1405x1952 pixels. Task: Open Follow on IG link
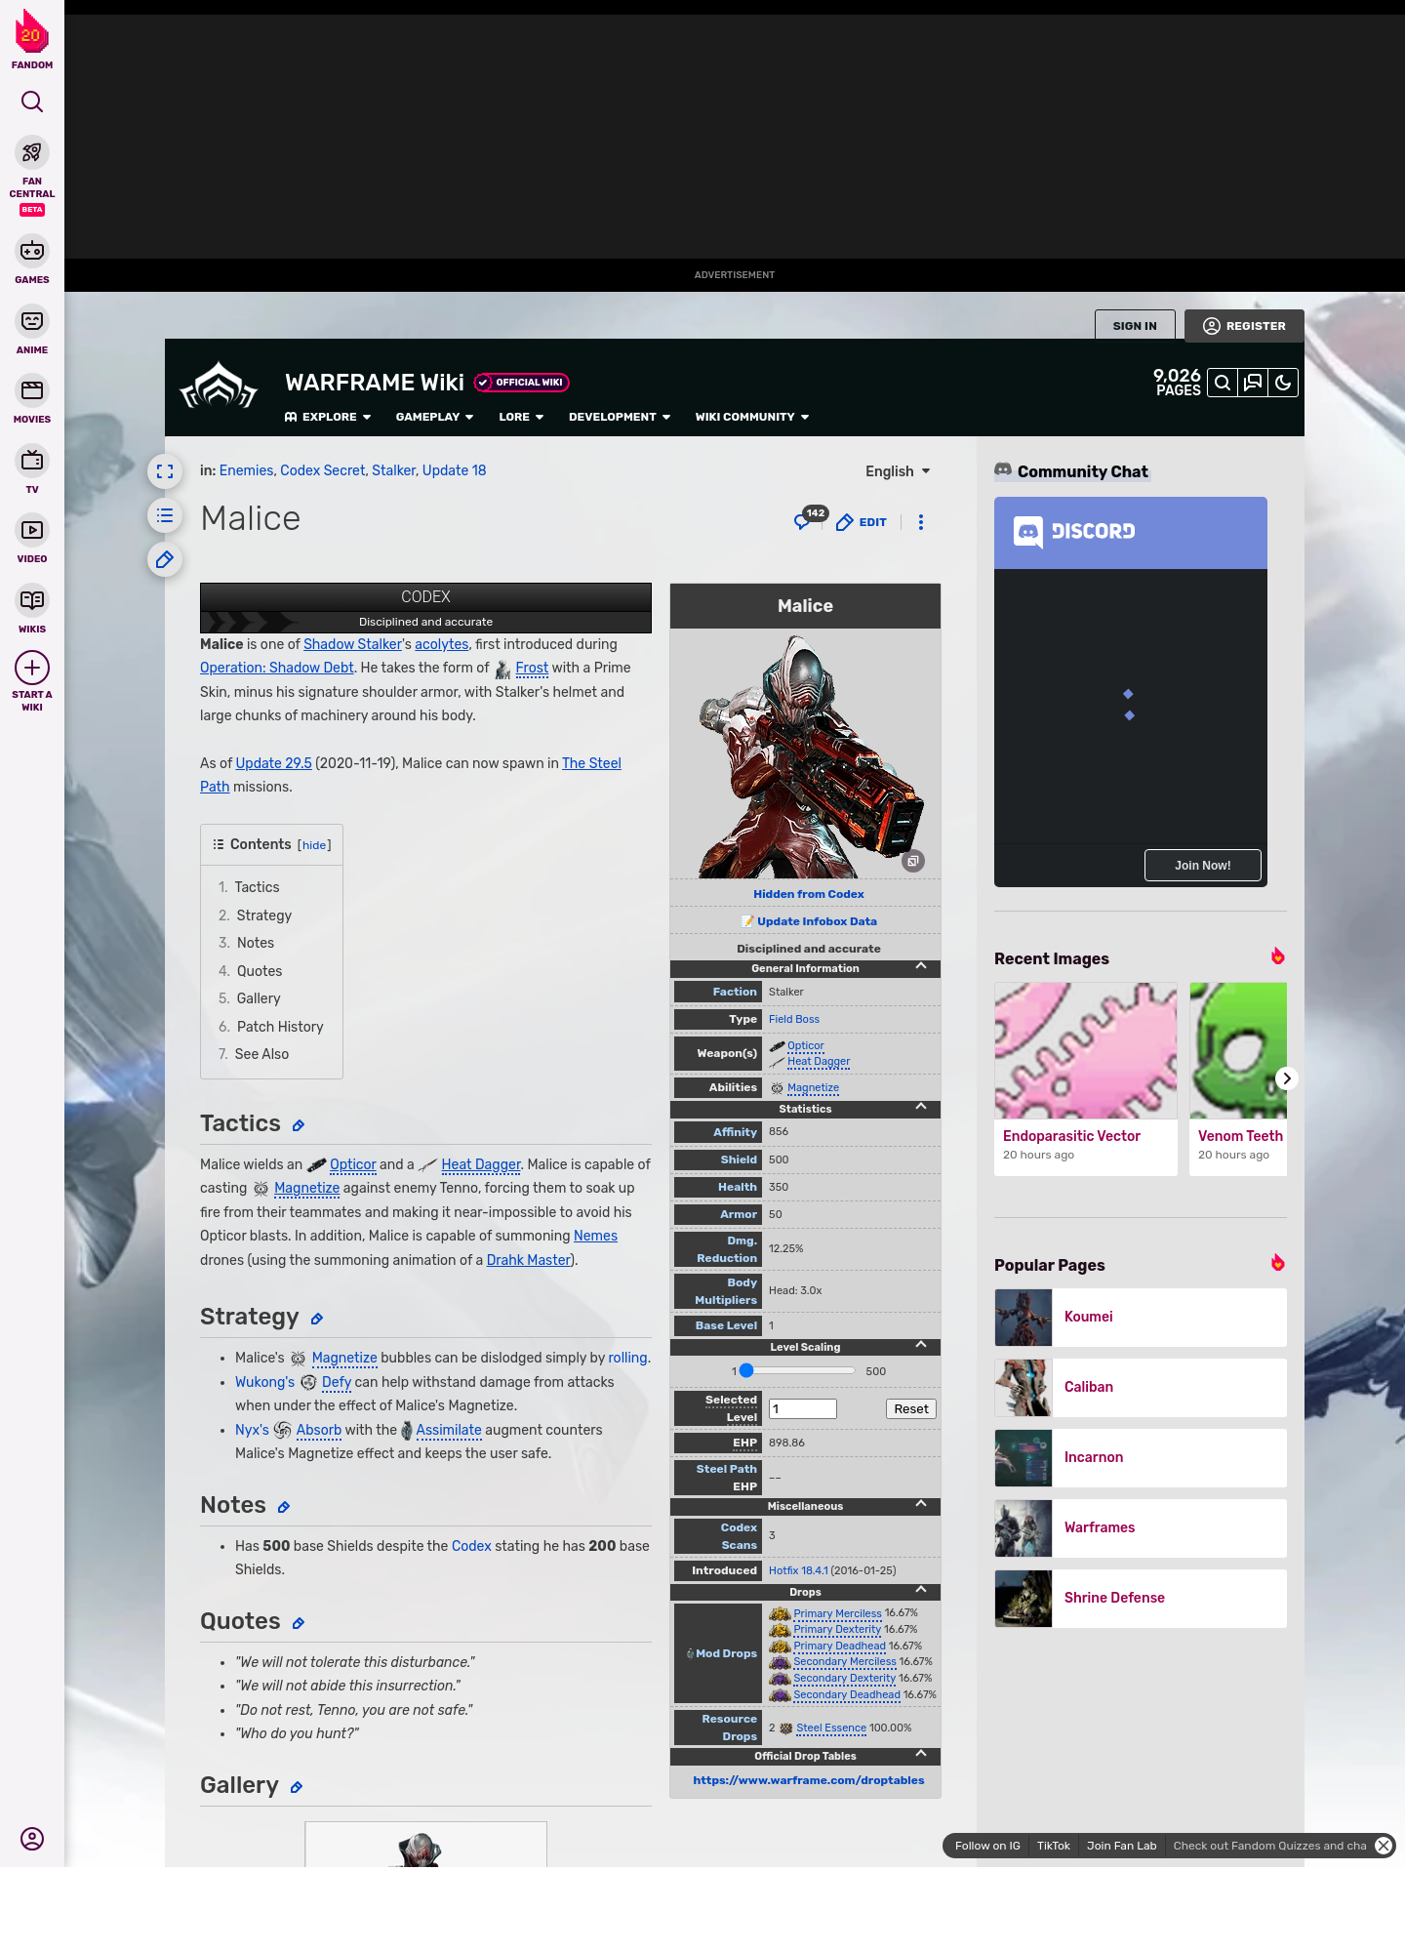pos(987,1846)
